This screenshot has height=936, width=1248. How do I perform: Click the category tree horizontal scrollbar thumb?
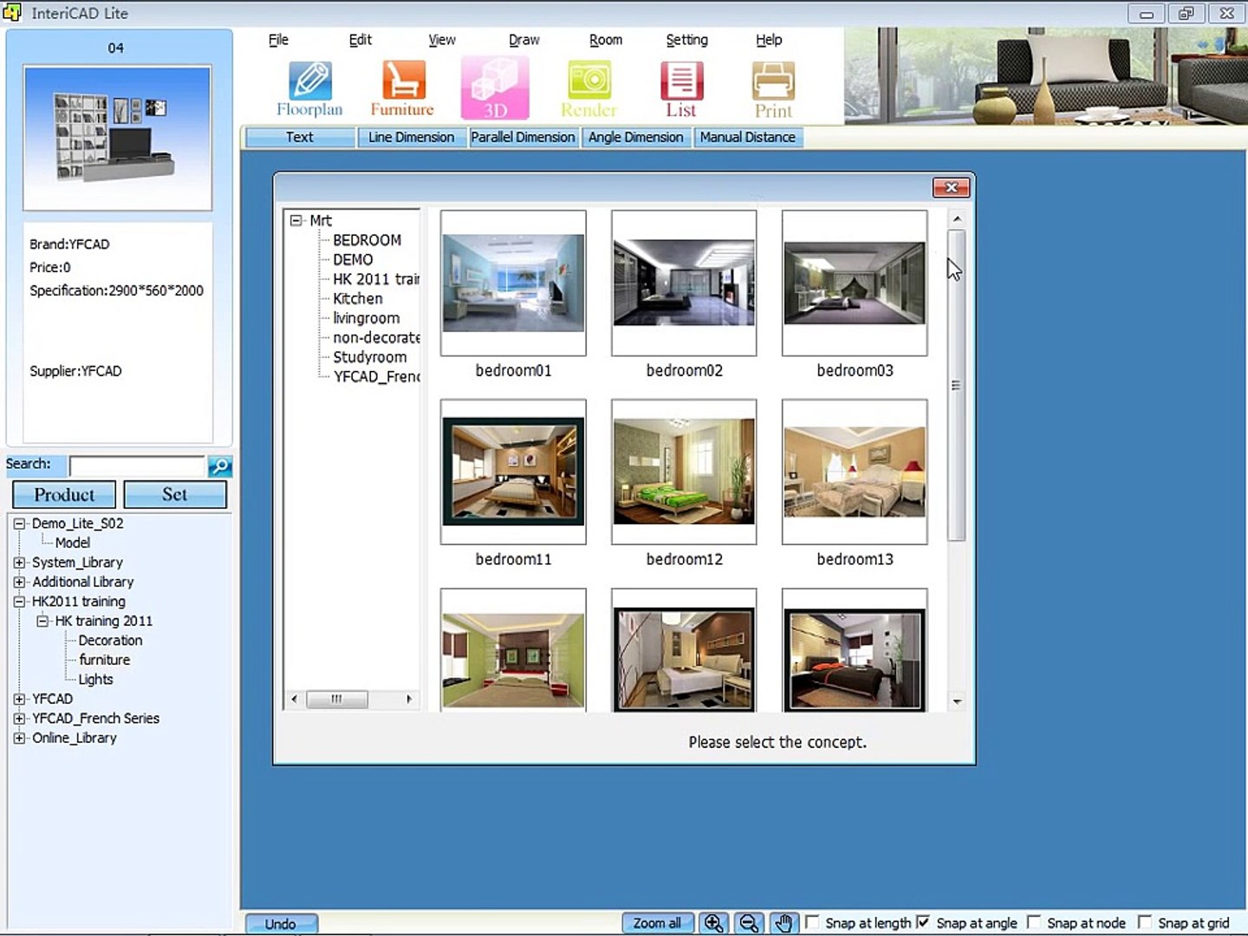click(x=336, y=699)
